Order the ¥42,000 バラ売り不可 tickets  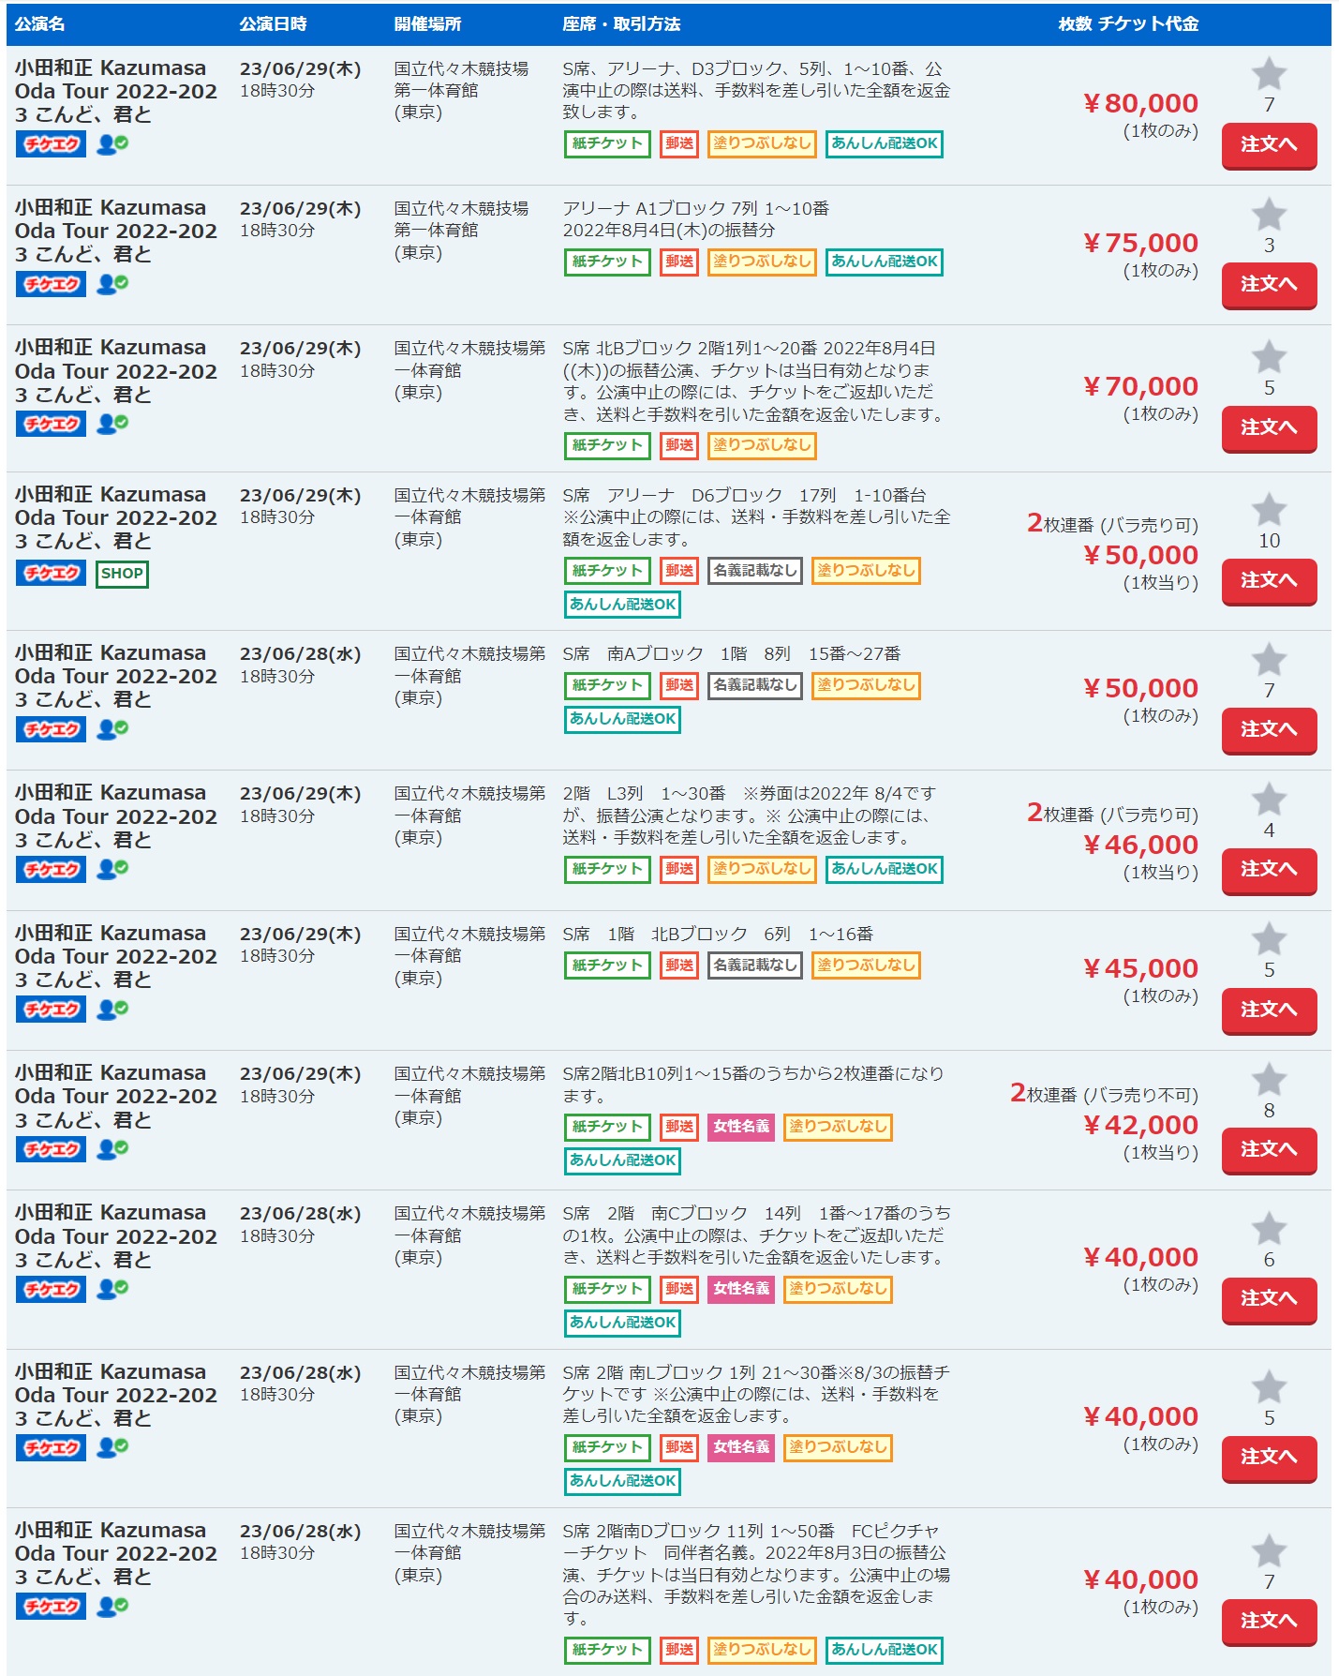1269,1150
